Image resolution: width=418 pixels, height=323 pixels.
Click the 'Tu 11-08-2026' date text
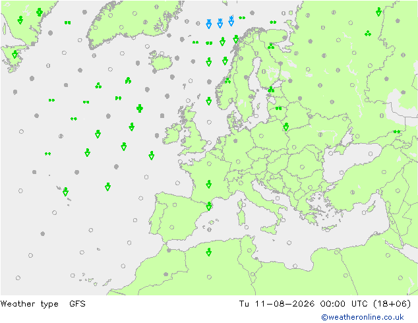(277, 303)
